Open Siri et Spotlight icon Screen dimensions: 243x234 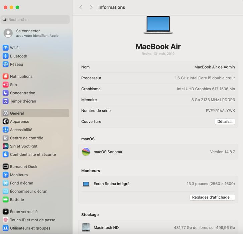coord(6,146)
